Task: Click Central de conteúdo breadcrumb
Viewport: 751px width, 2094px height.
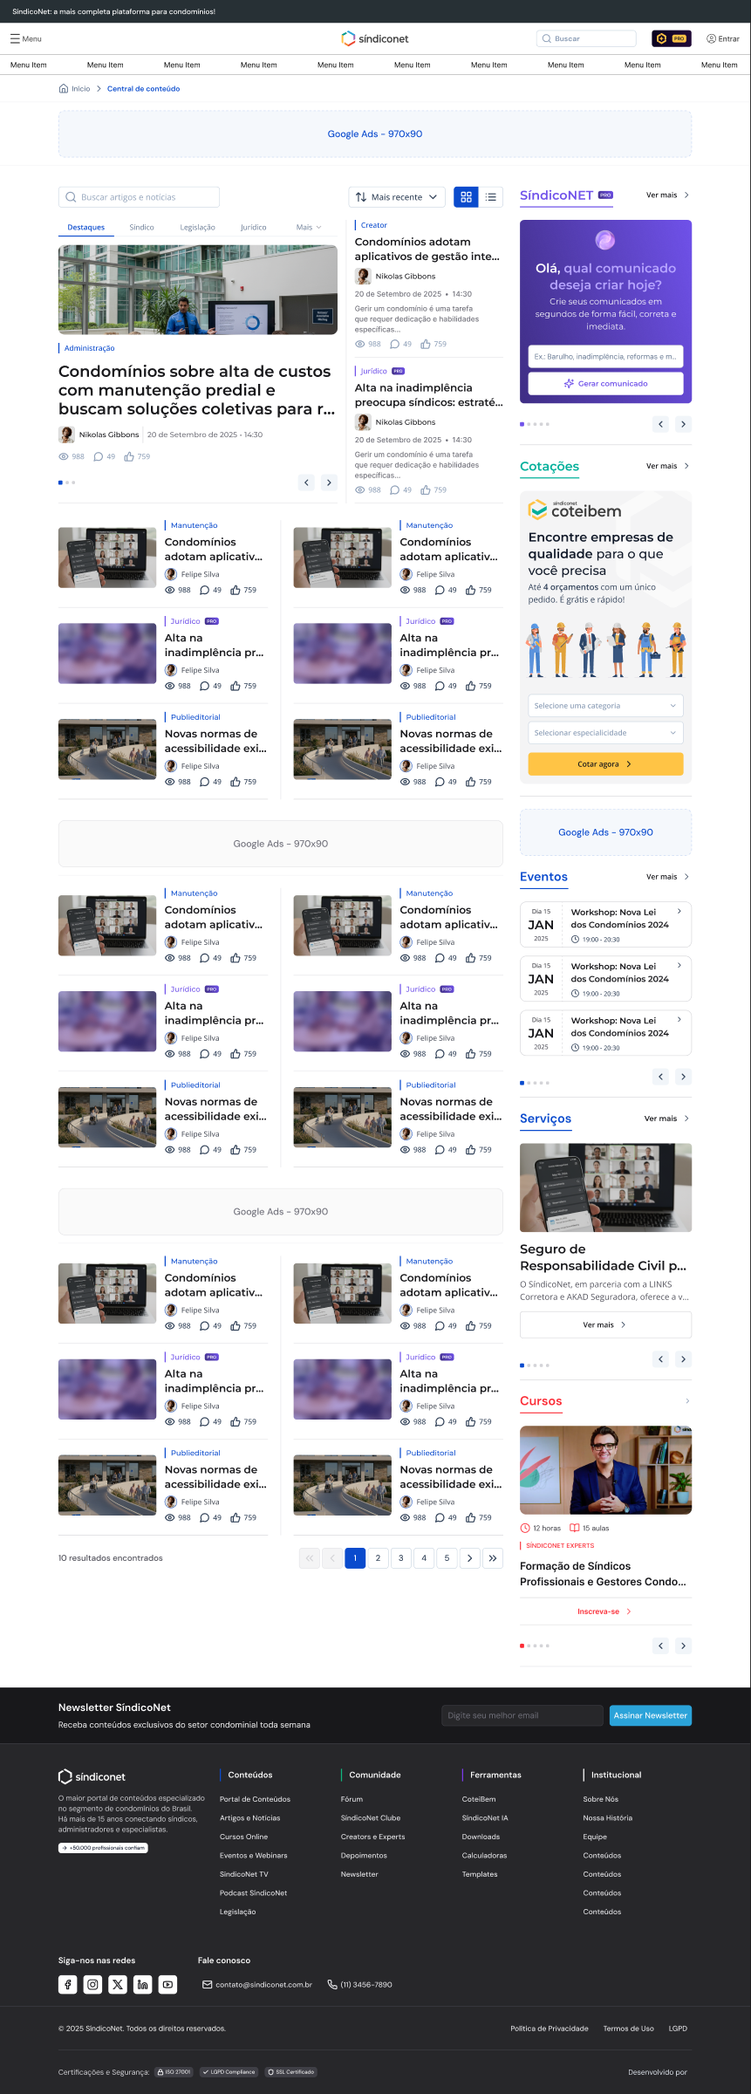Action: coord(143,89)
